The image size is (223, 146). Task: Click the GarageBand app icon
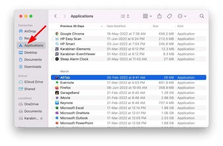57,93
